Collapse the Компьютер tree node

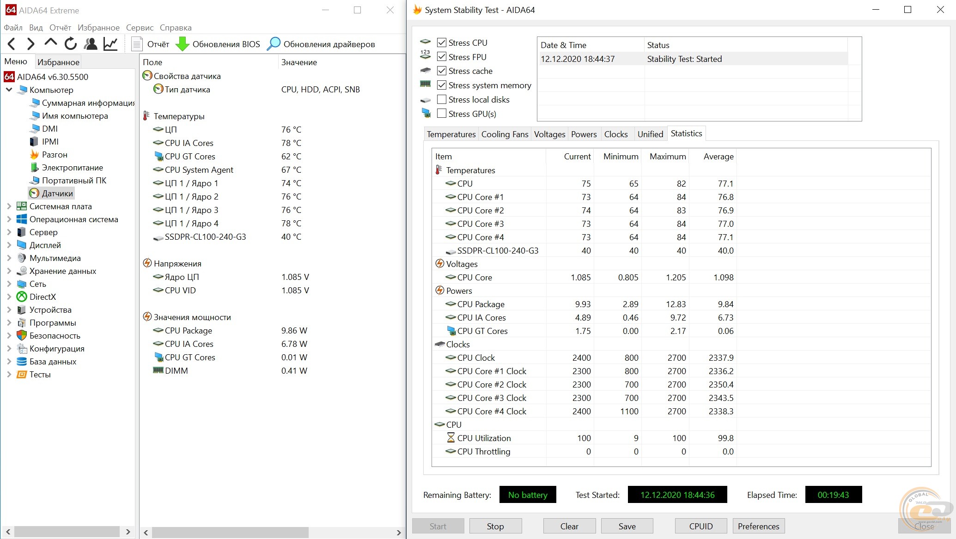coord(9,90)
